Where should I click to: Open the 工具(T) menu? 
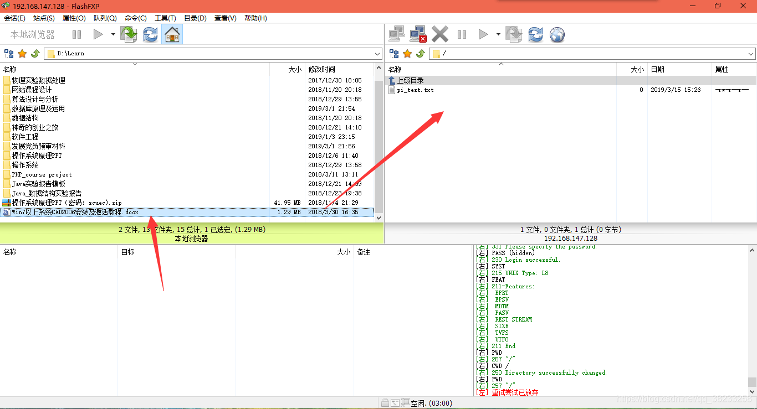coord(165,18)
